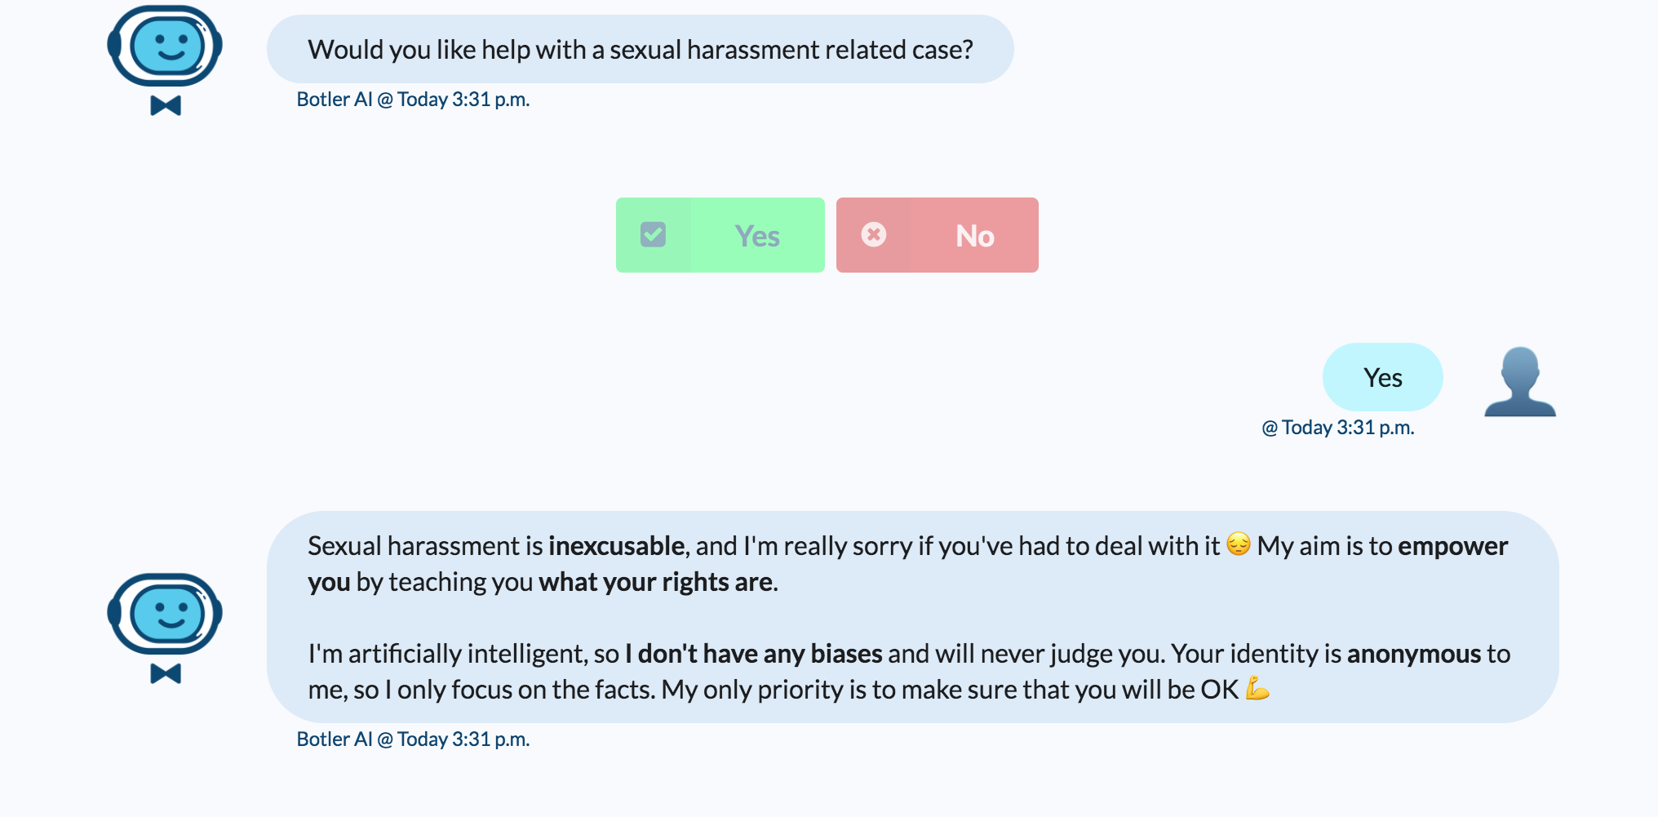The width and height of the screenshot is (1658, 817).
Task: Click the checkmark icon in the Yes button
Action: (652, 235)
